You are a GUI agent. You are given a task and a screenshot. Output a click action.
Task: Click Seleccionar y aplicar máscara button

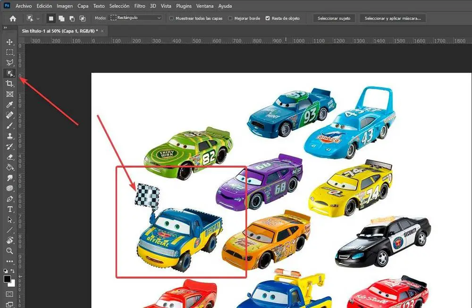coord(393,18)
